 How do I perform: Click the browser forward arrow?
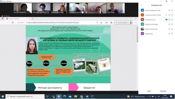[8, 22]
